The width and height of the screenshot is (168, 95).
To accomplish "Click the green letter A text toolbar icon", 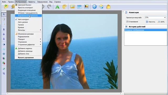I will coord(57,7).
